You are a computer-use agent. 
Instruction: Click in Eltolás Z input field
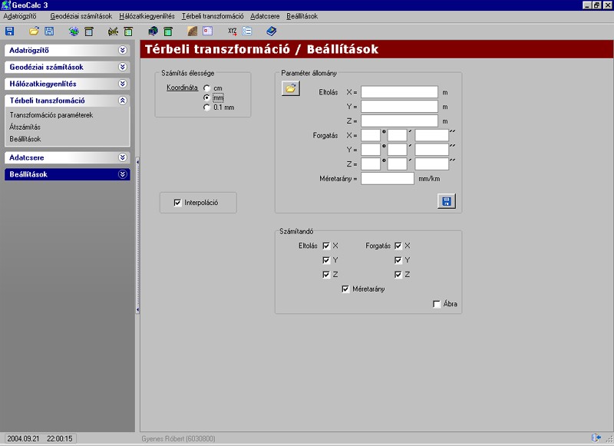(x=399, y=121)
